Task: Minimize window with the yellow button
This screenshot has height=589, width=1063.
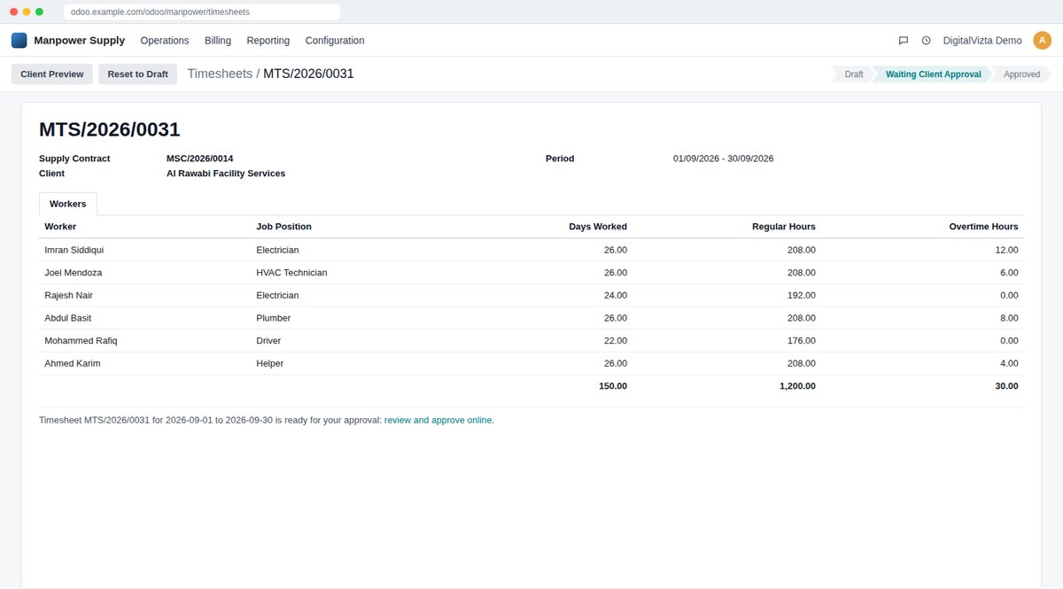Action: point(27,12)
